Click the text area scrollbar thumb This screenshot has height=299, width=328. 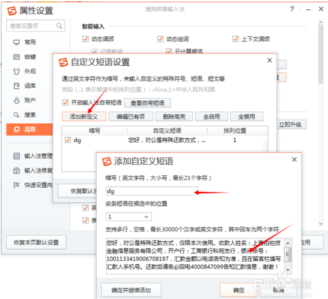[288, 254]
